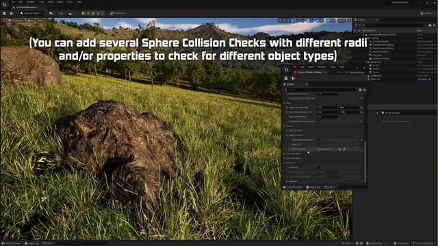Click the Perspective viewport button
438x246 pixels.
[x=16, y=20]
